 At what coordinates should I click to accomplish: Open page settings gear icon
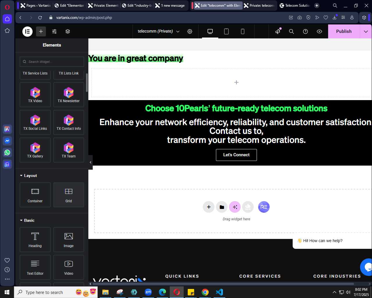coord(190,31)
